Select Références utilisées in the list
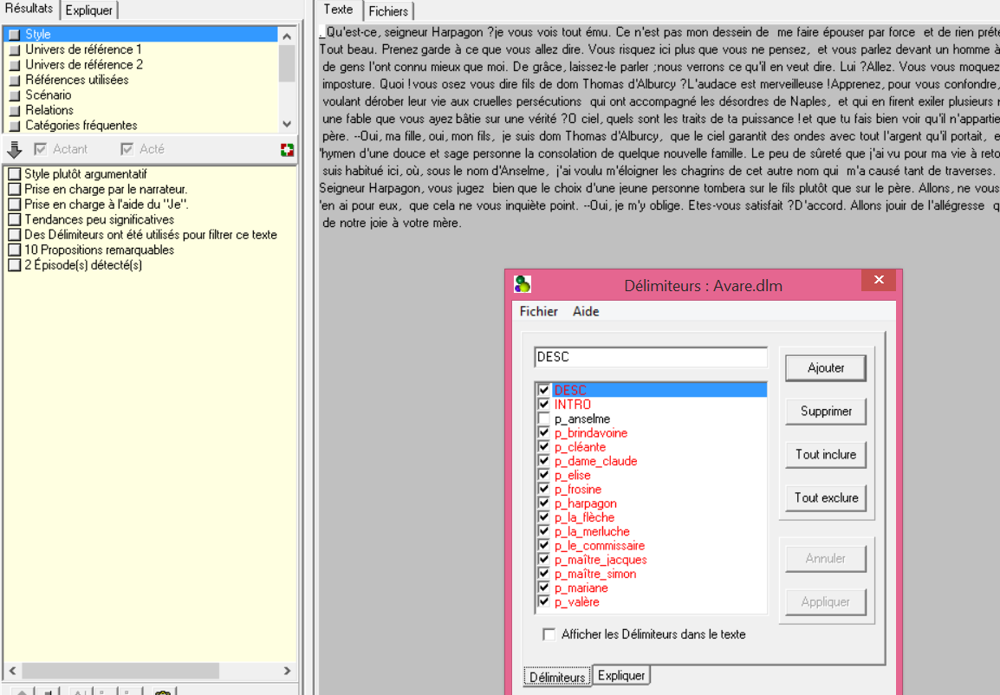The width and height of the screenshot is (1000, 695). [76, 80]
